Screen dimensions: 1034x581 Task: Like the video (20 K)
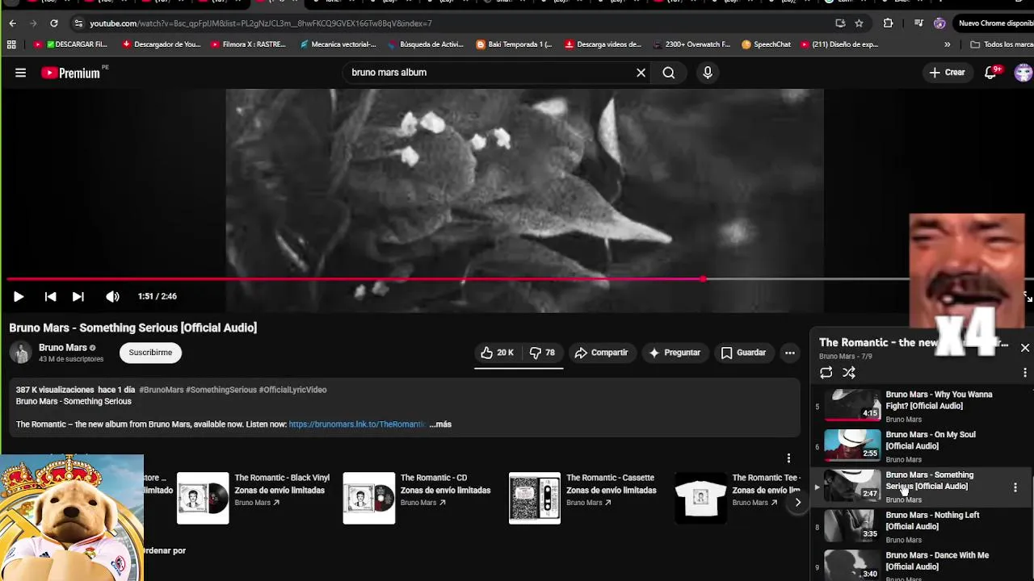click(x=497, y=353)
